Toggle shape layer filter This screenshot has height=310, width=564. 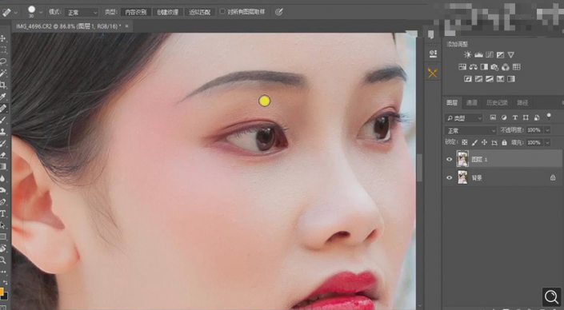pyautogui.click(x=526, y=117)
